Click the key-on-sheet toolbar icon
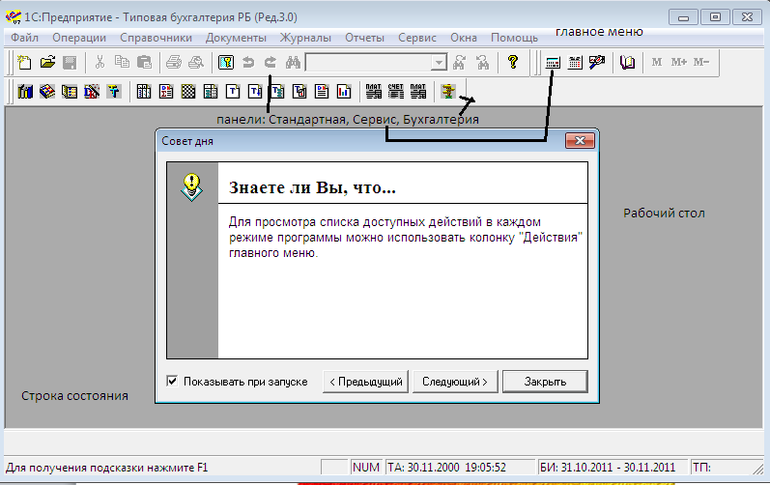This screenshot has width=770, height=485. 226,63
